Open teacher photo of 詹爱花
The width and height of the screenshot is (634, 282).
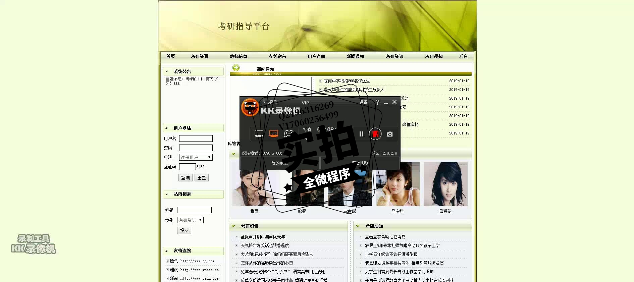(x=445, y=184)
